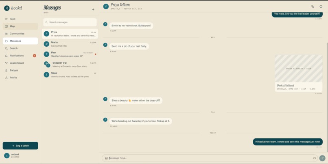328x164 pixels.
Task: Go to Profile in sidebar
Action: (20, 78)
